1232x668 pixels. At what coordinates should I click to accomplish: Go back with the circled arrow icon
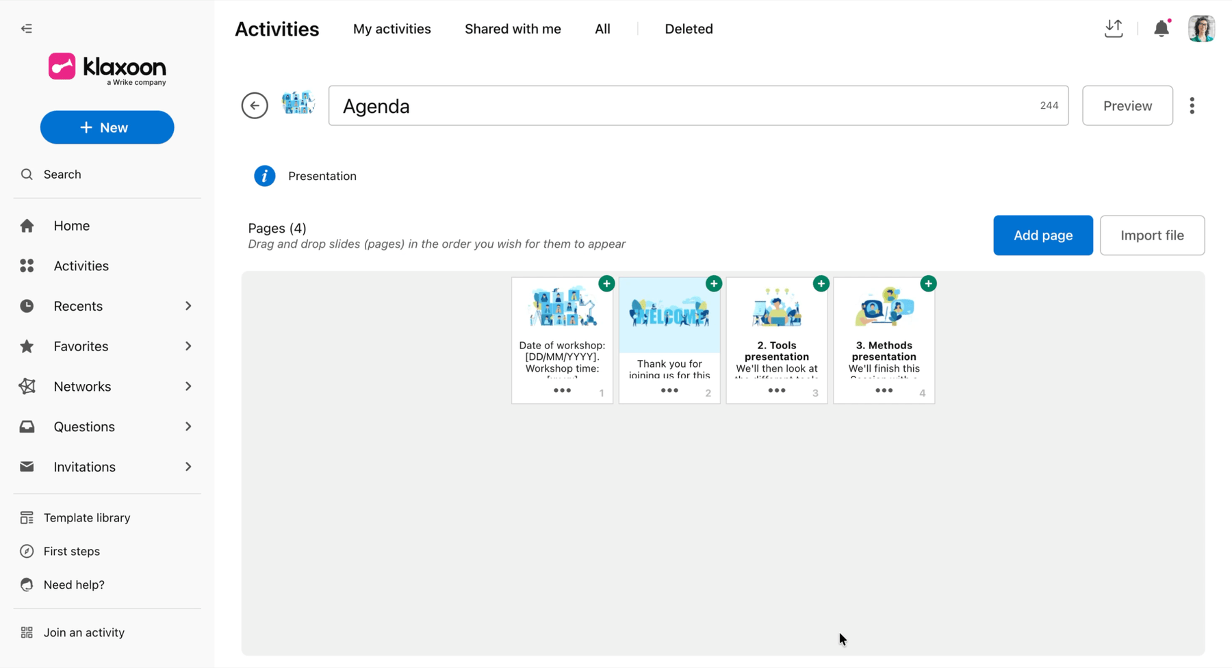click(255, 105)
